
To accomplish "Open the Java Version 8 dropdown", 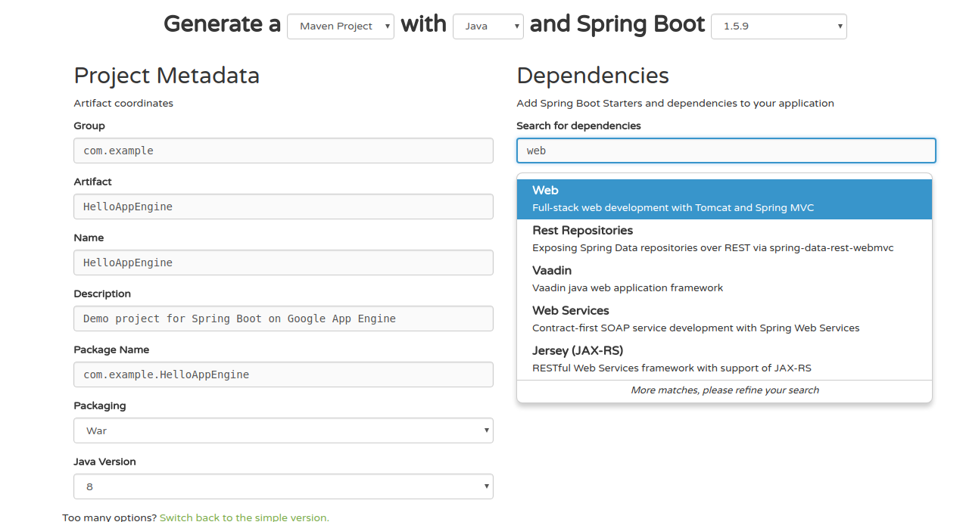I will tap(283, 486).
